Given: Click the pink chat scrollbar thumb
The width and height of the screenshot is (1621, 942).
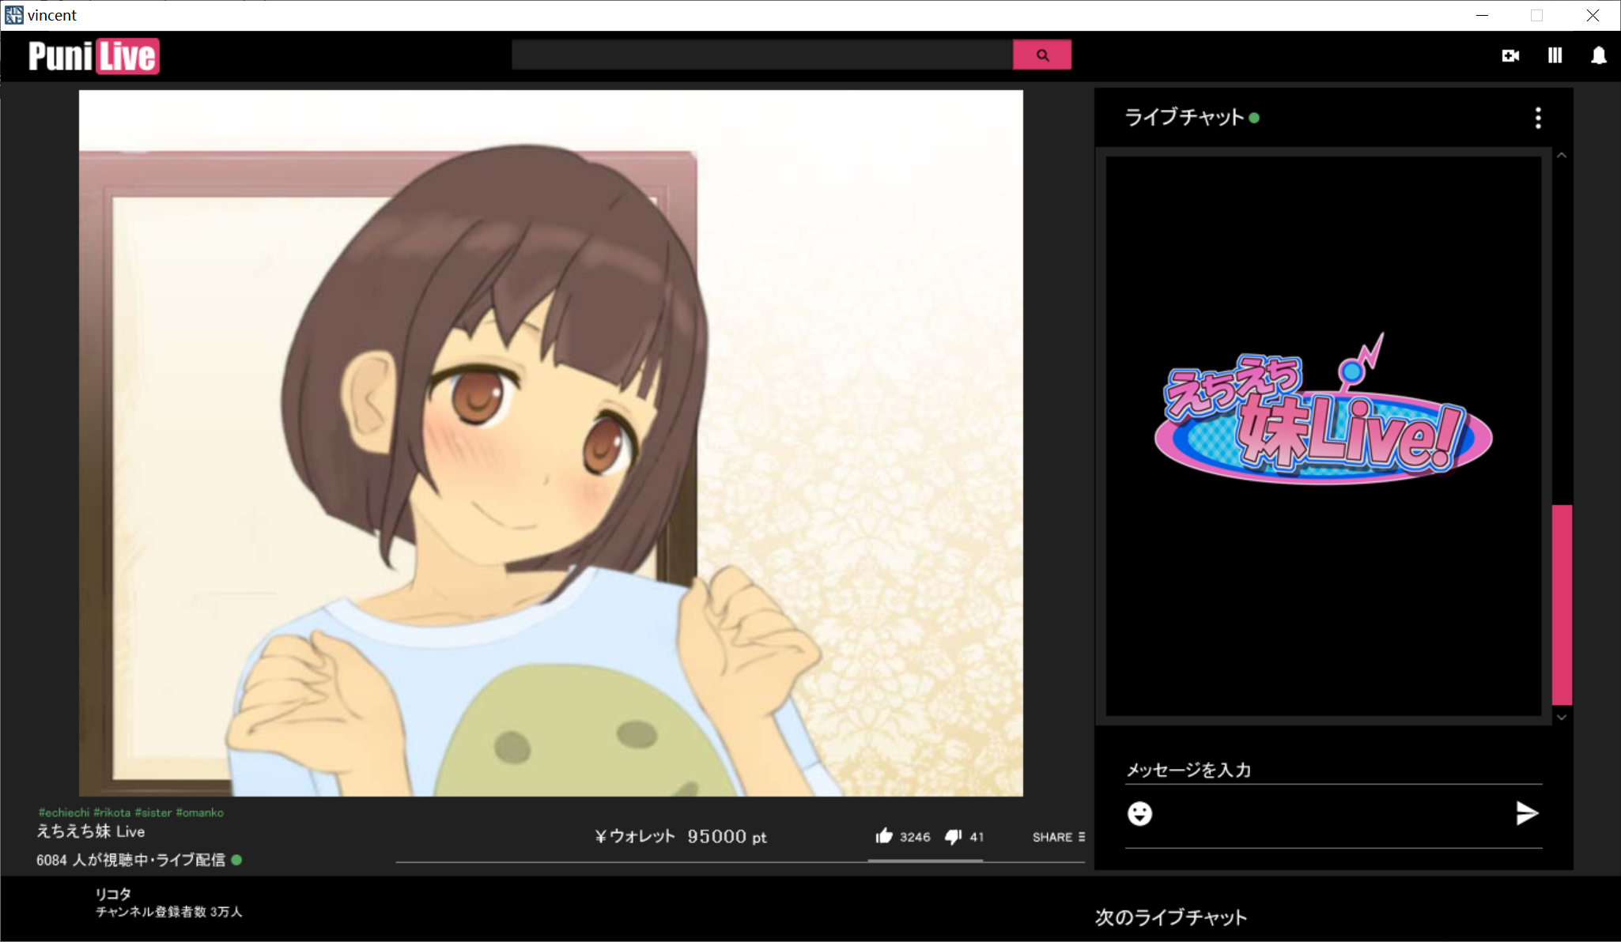Looking at the screenshot, I should coord(1562,604).
